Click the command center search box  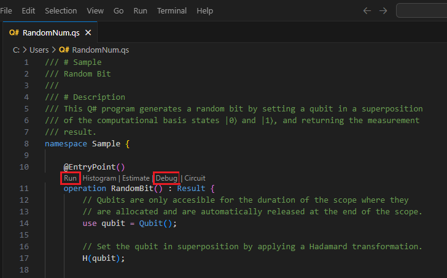tap(422, 11)
